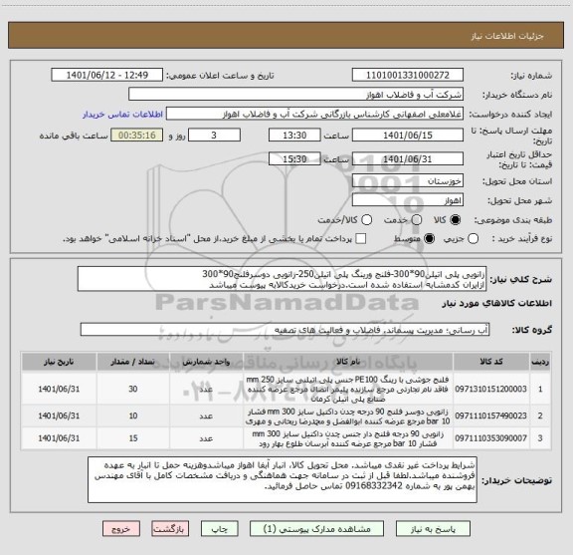Click product code 0971110353090007
This screenshot has width=573, height=555.
(x=490, y=438)
